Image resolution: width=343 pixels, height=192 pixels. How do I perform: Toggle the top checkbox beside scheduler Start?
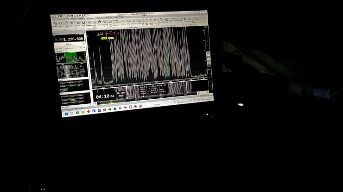point(171,19)
